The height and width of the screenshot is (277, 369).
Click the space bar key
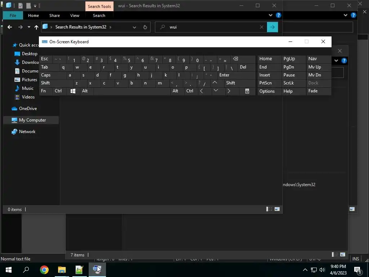click(132, 91)
